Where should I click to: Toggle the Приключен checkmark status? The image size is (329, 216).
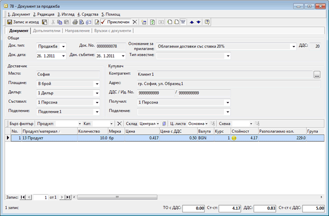tap(115, 22)
